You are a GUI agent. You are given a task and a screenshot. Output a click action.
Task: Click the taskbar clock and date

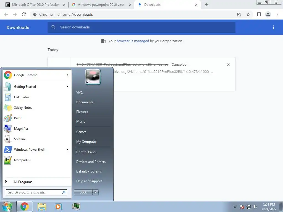(269, 207)
